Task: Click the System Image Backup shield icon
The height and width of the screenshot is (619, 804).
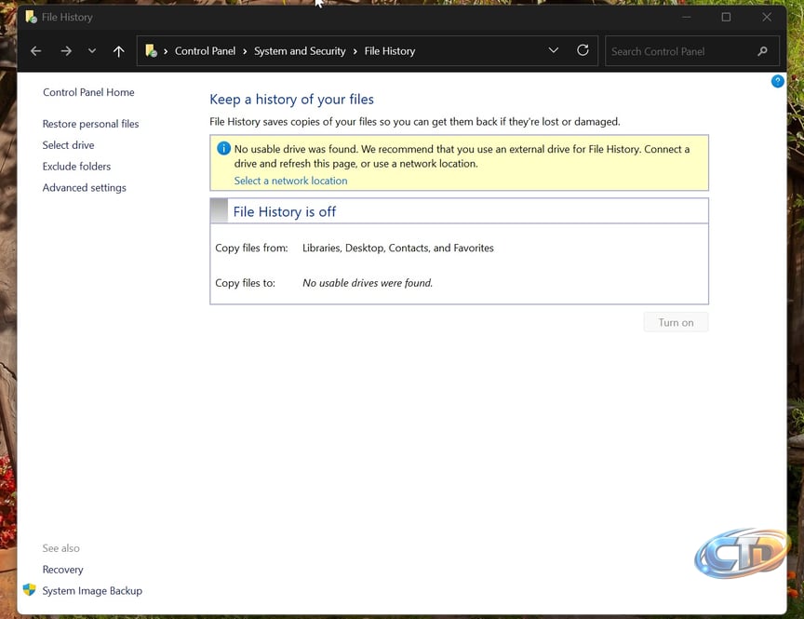Action: pos(30,590)
